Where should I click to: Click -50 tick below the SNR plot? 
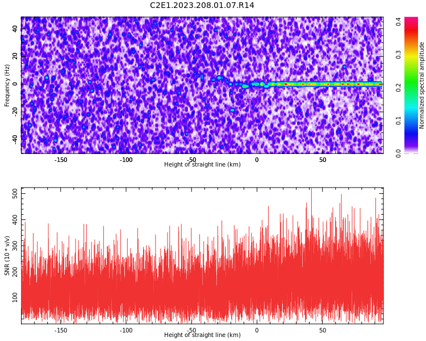pos(191,330)
